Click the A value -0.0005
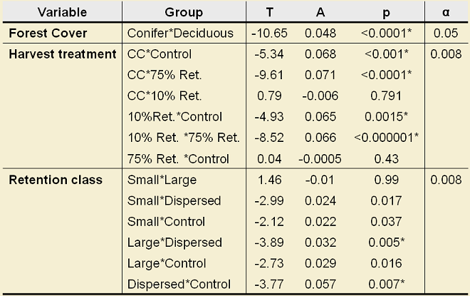Image resolution: width=470 pixels, height=296 pixels. coord(320,159)
